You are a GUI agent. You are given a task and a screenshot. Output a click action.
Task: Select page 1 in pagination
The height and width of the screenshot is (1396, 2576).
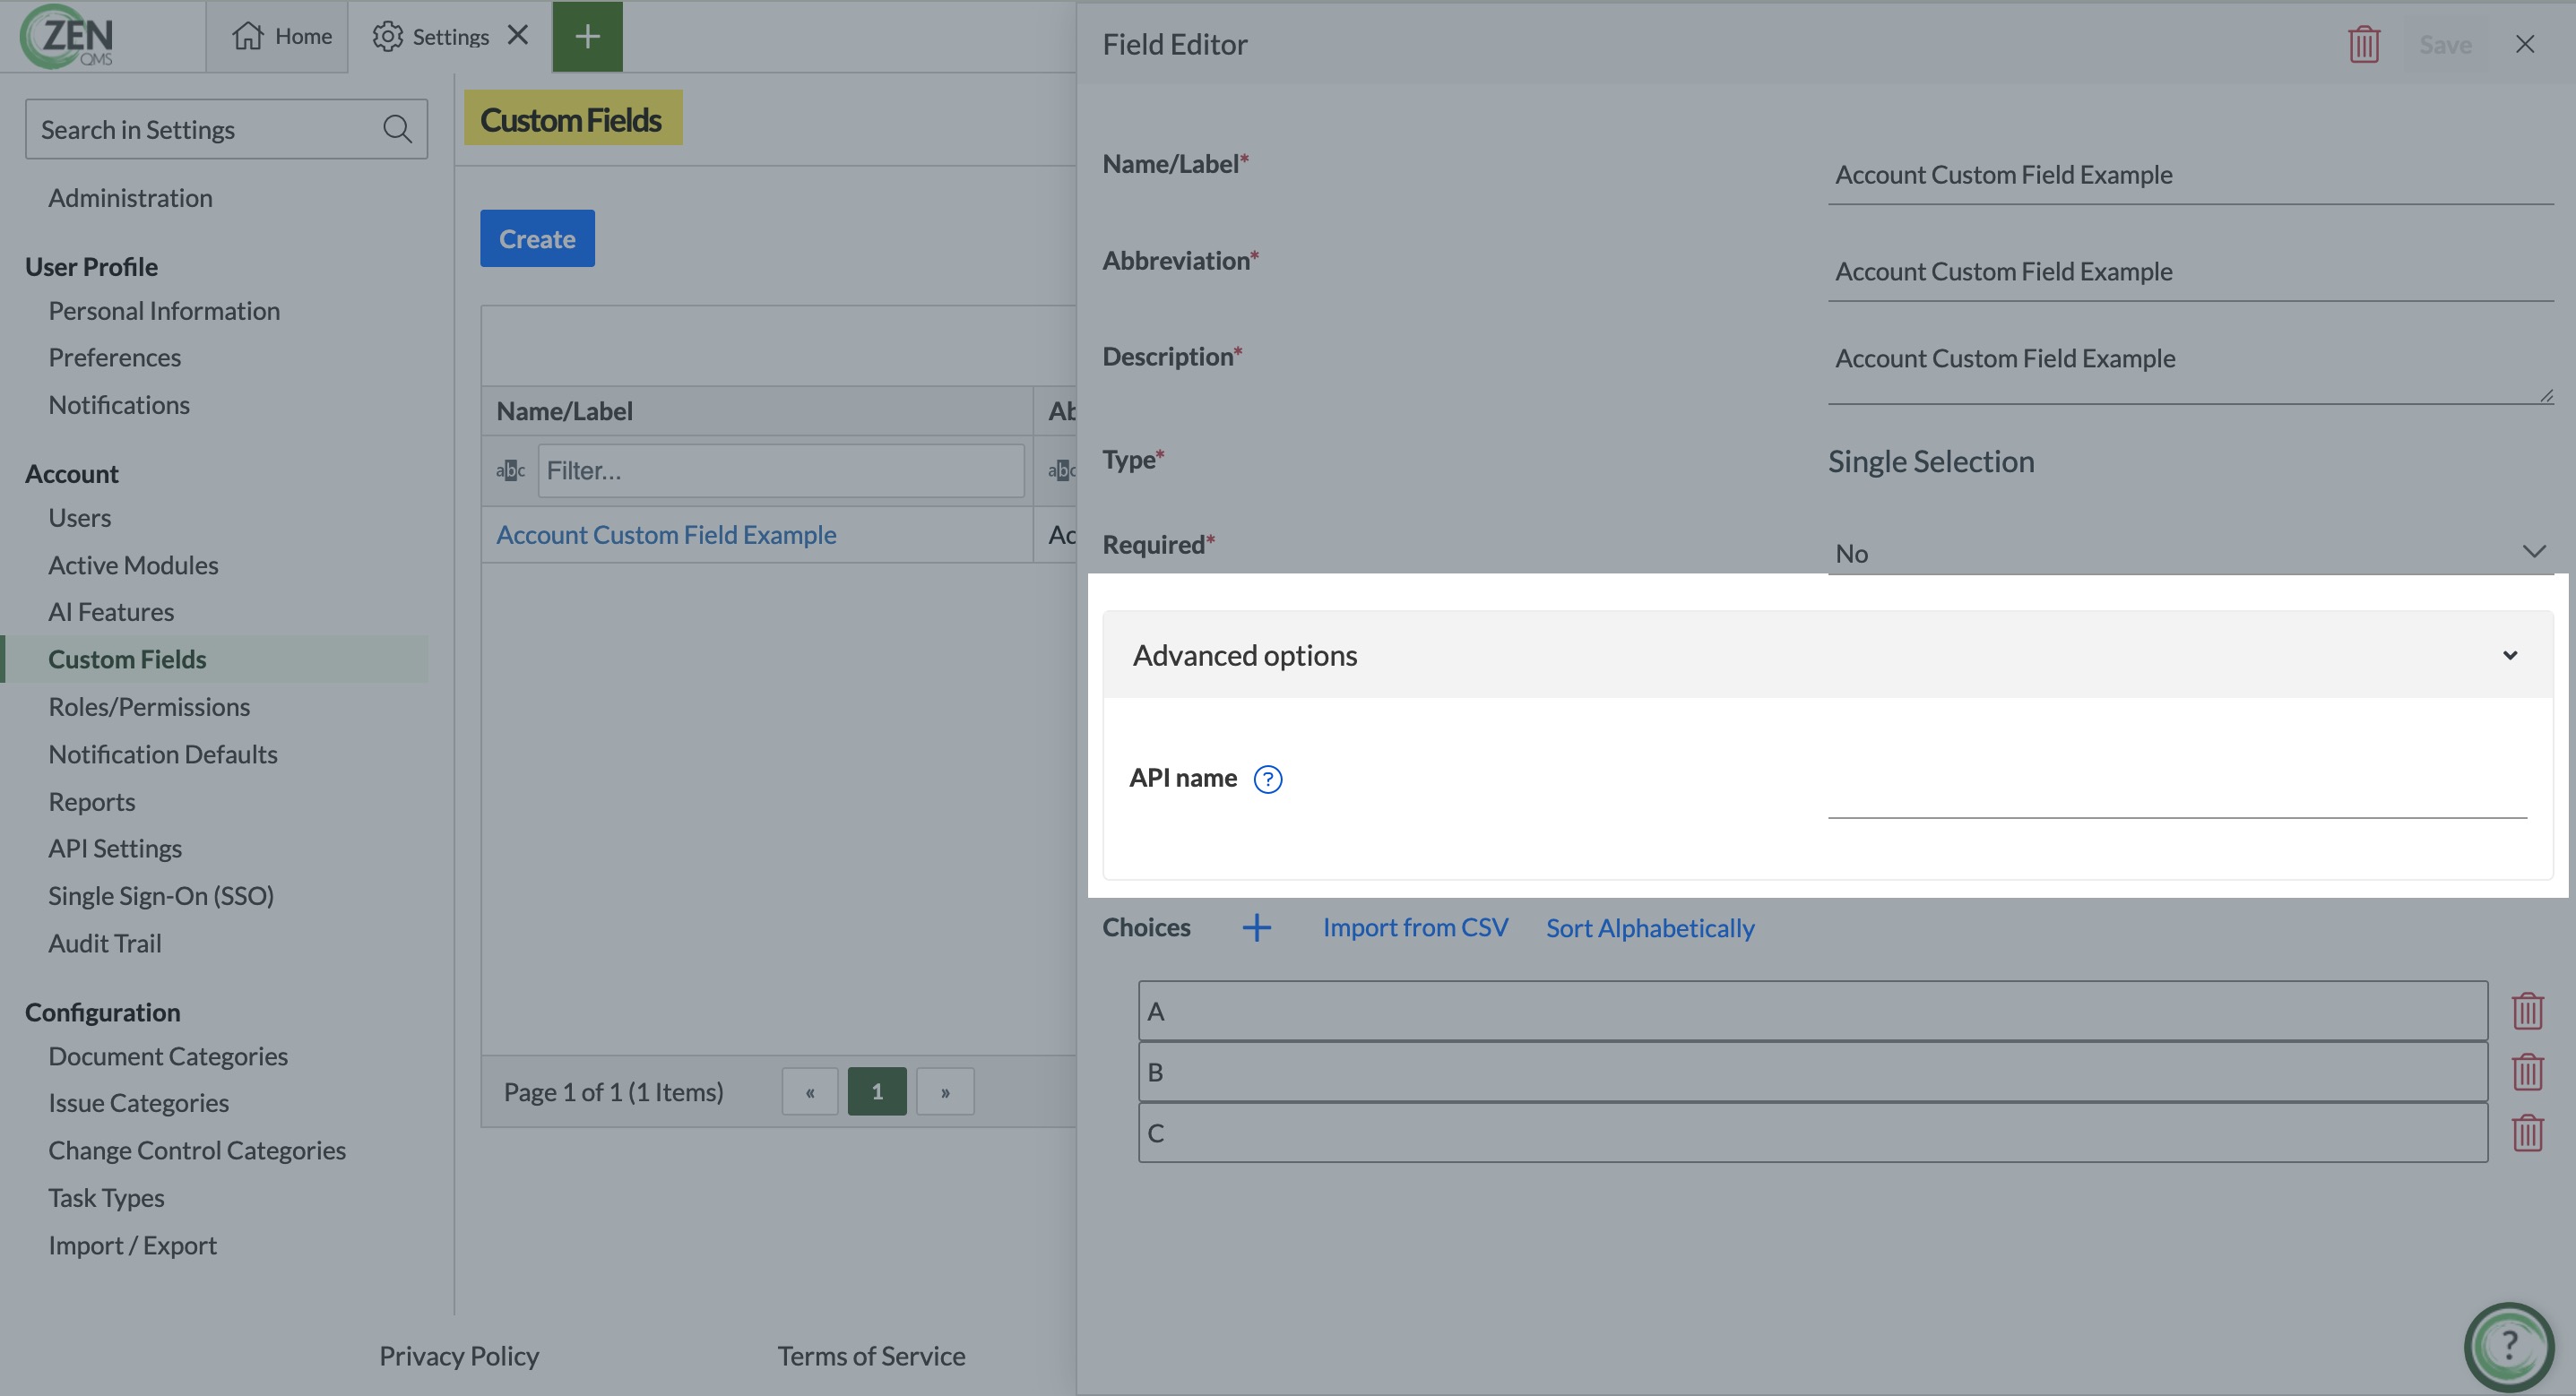877,1091
